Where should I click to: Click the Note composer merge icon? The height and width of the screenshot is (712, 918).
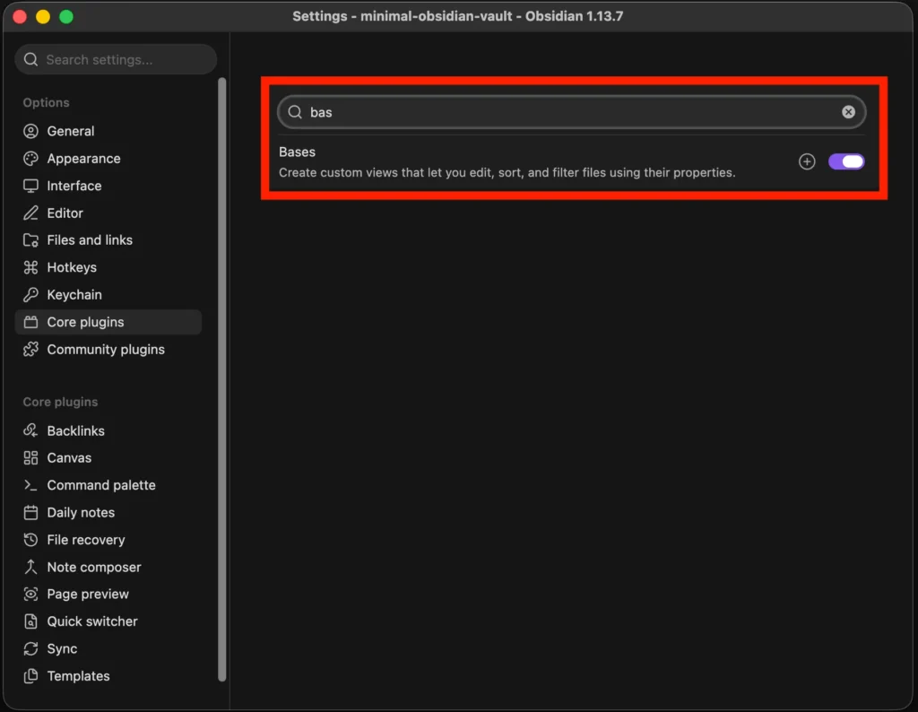click(x=30, y=567)
